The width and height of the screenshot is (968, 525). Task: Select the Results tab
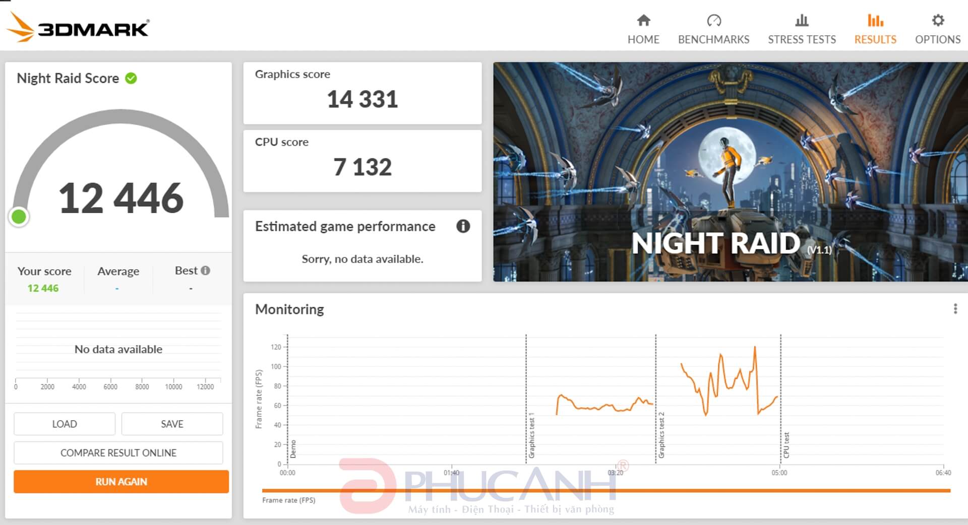coord(875,29)
